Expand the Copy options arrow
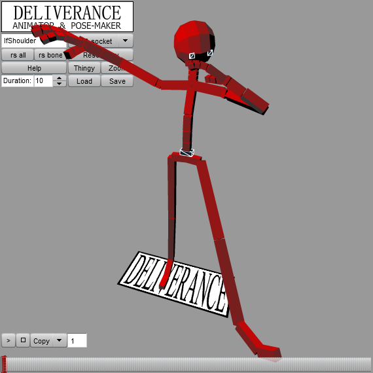 tap(60, 340)
